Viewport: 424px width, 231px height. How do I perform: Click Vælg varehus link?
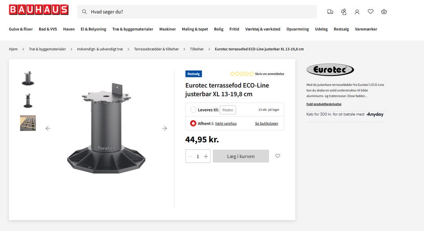coord(226,124)
